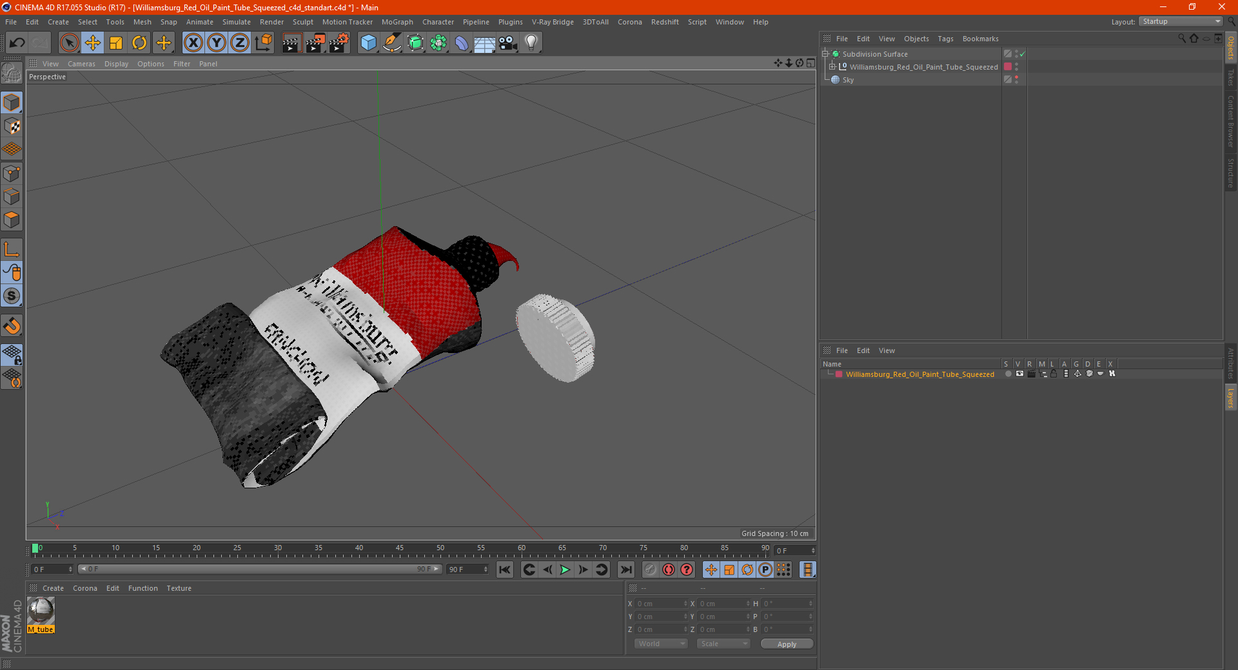
Task: Toggle layer Solo dot in Layers panel
Action: [1008, 374]
